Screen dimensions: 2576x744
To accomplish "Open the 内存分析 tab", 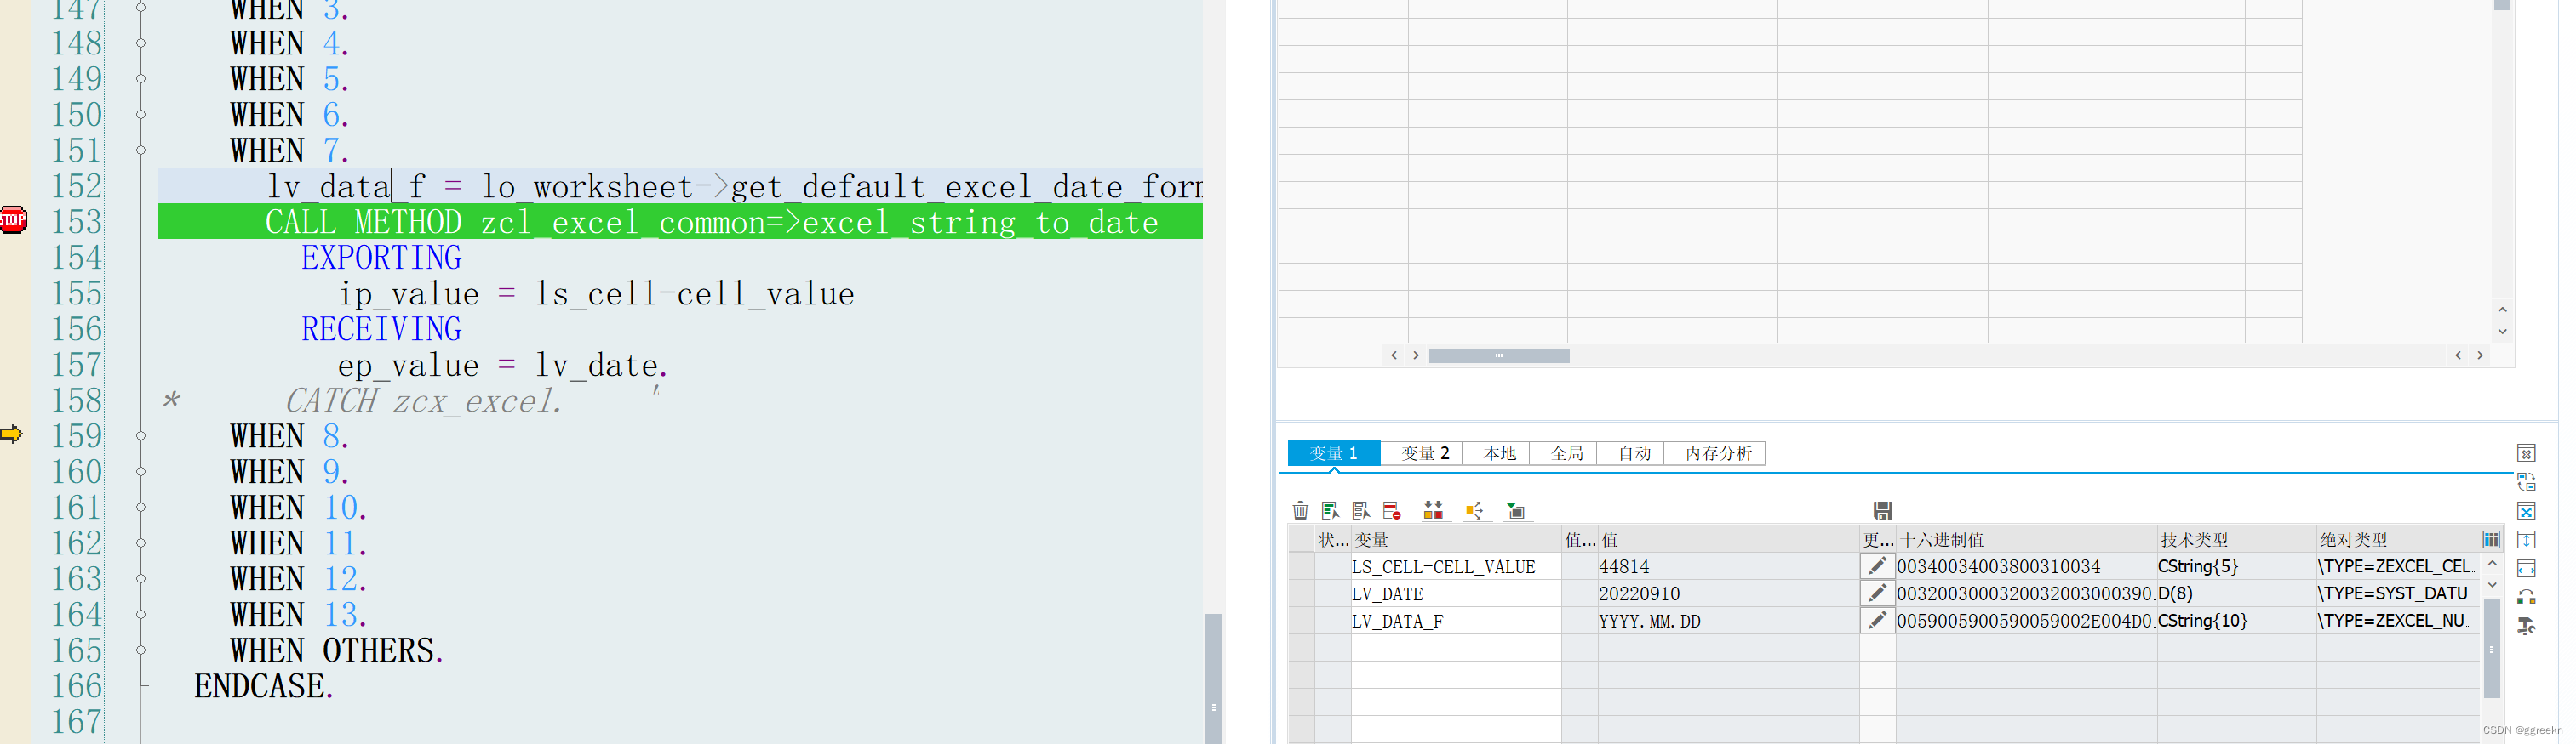I will pos(1717,453).
